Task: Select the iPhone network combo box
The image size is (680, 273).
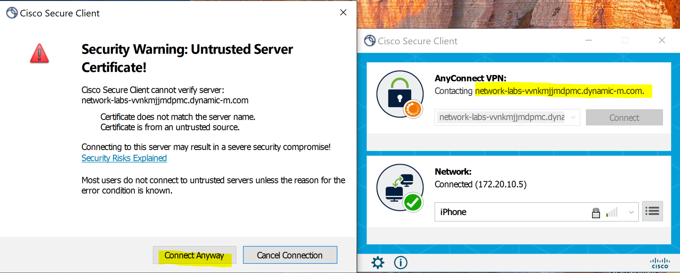Action: point(536,212)
